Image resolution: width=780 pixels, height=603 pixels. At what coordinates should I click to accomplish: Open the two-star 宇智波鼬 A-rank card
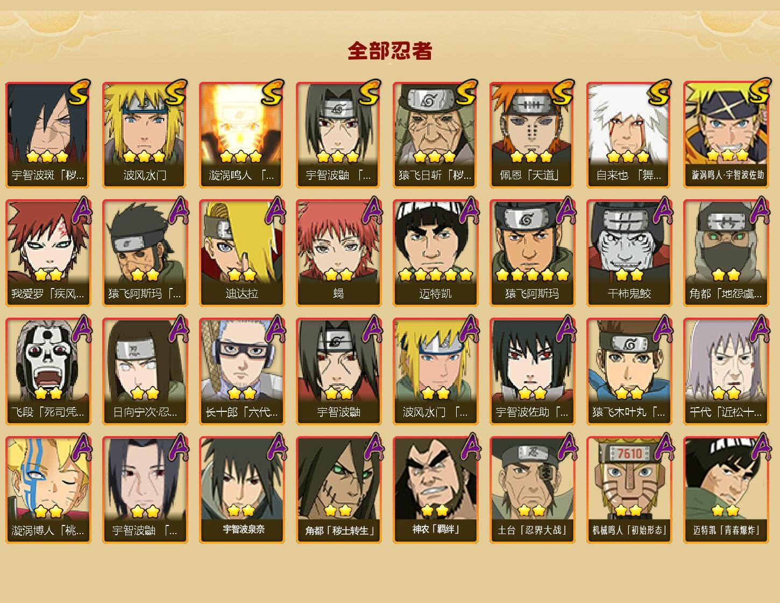338,371
